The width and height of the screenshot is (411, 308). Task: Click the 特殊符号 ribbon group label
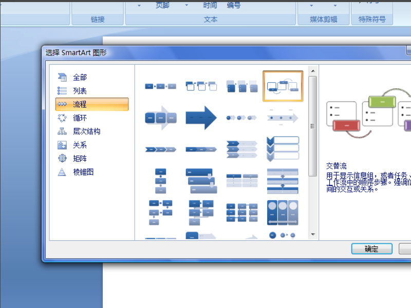pos(372,20)
